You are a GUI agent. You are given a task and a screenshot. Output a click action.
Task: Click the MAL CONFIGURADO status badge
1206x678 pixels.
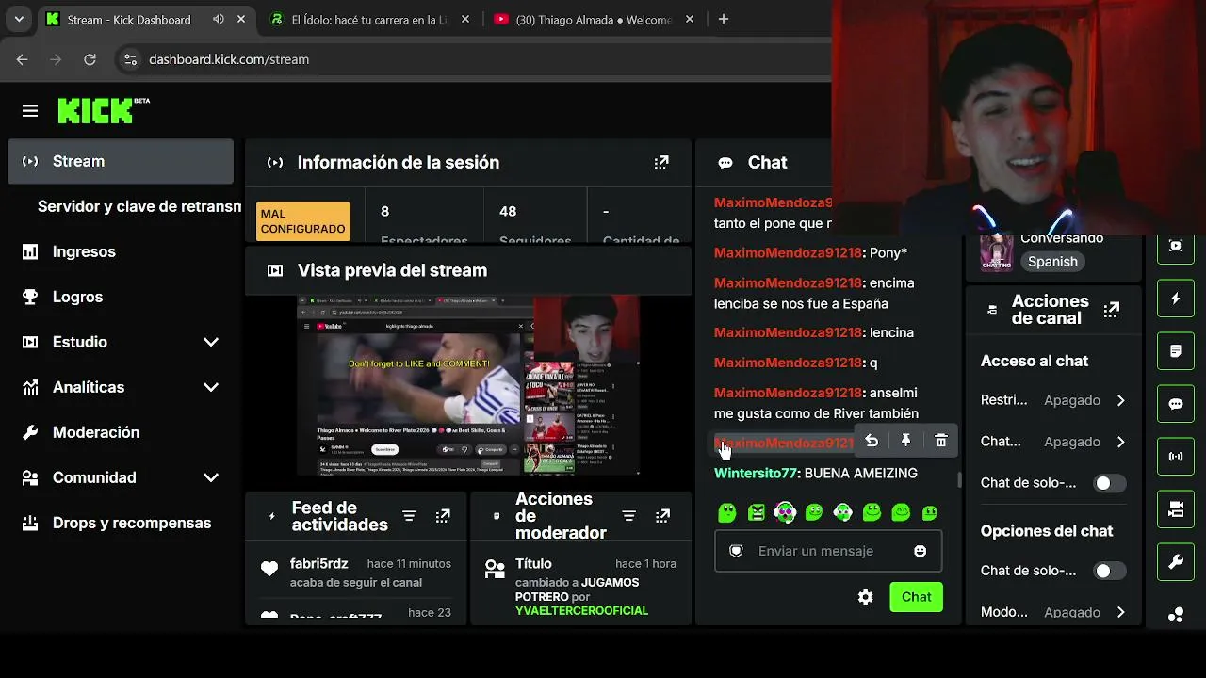click(x=302, y=221)
